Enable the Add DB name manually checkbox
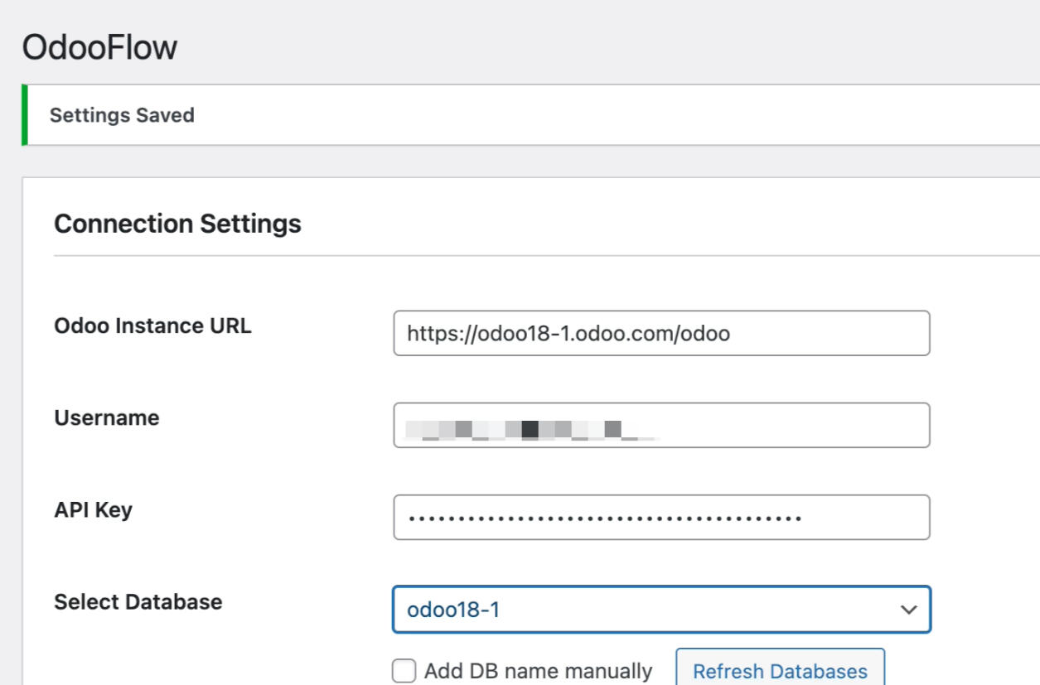1040x685 pixels. (404, 671)
